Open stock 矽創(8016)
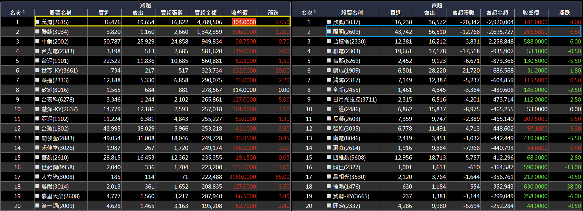This screenshot has width=583, height=211. pos(55,90)
